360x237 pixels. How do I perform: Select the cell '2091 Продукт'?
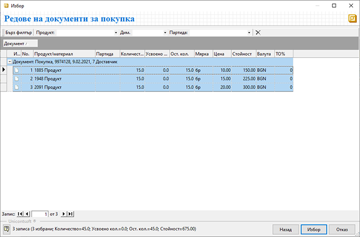click(64, 87)
